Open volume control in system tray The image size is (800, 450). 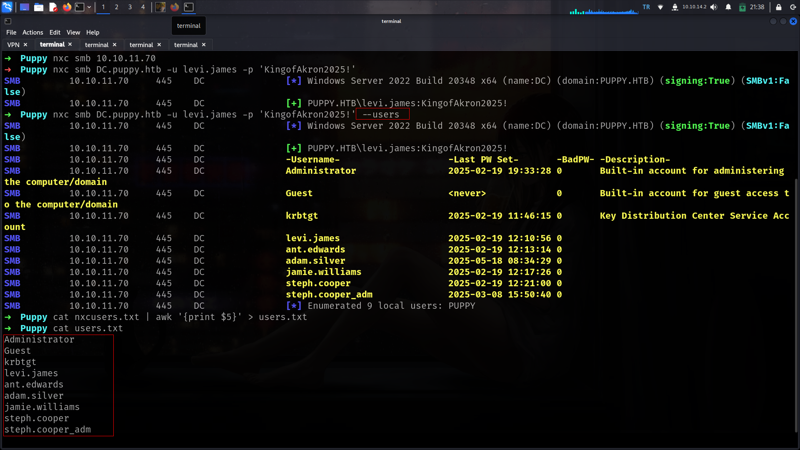[714, 7]
